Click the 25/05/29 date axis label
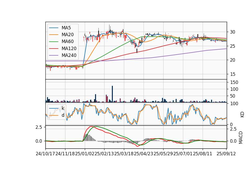252x181 pixels. [163, 154]
